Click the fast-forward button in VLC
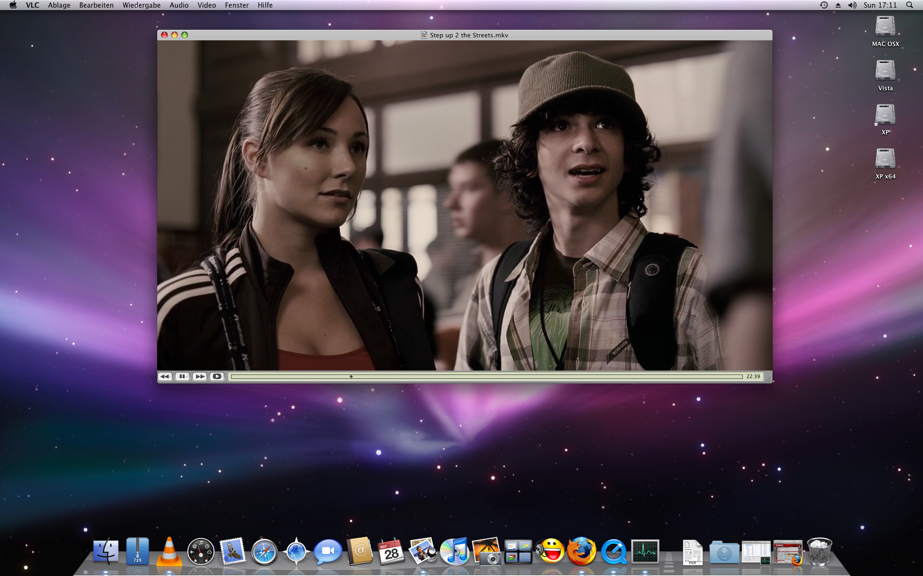This screenshot has height=576, width=923. 200,376
